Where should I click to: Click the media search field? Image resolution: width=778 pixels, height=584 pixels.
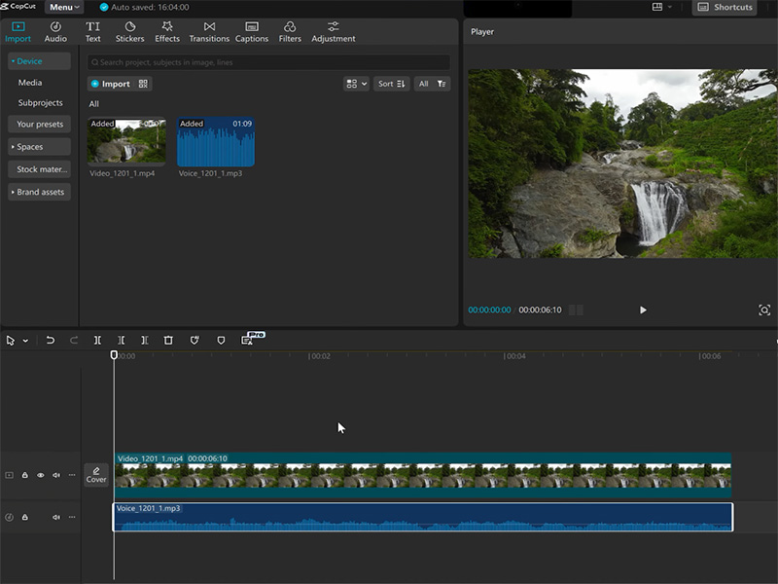click(269, 62)
